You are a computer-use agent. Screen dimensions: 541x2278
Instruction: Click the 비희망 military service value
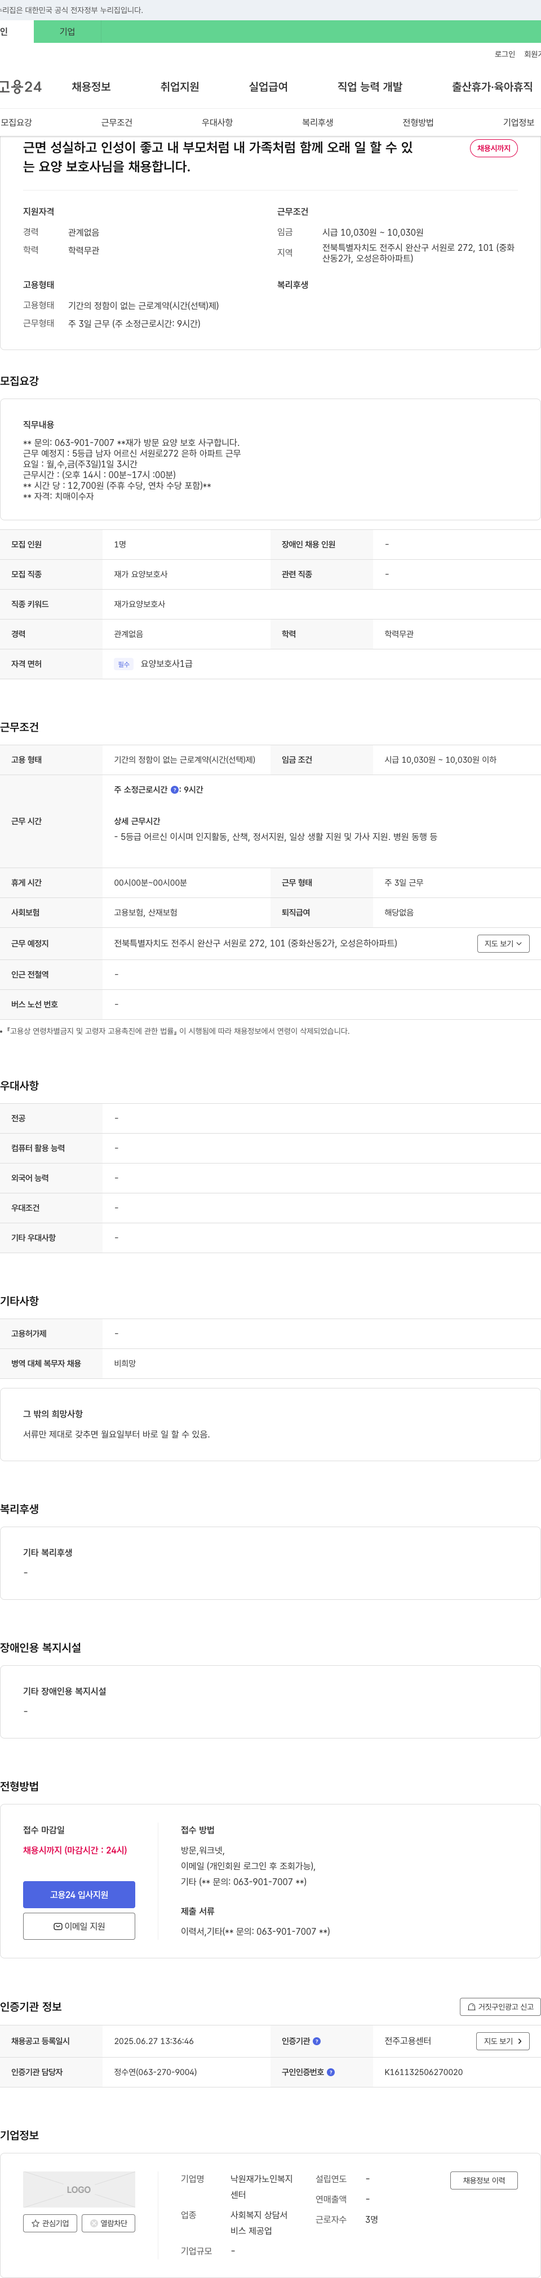[125, 1364]
